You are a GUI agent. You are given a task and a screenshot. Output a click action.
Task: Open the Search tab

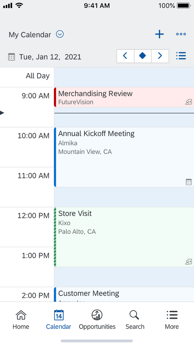pos(135,320)
